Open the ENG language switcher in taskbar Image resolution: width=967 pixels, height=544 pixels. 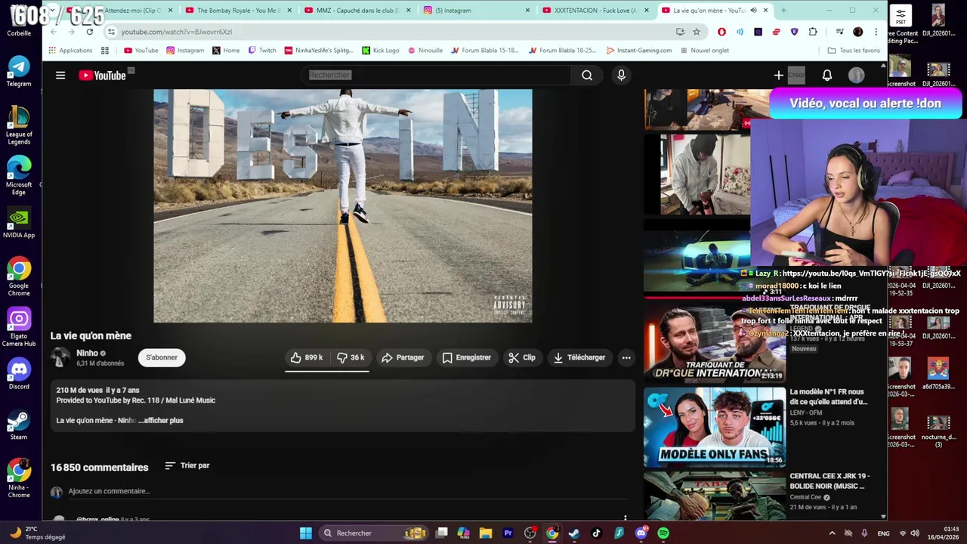point(883,533)
